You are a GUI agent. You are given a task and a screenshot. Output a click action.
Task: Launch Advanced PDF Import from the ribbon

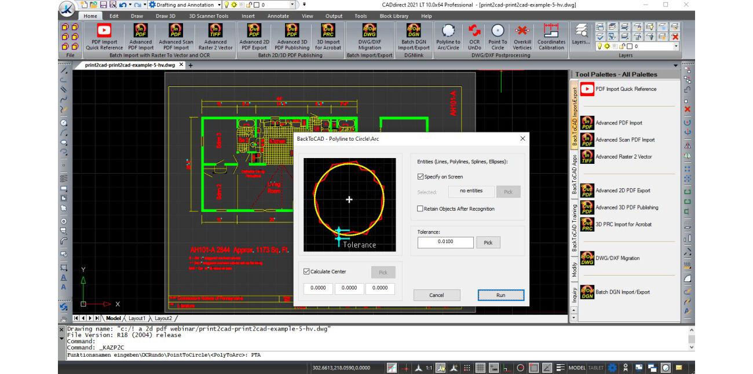[140, 37]
